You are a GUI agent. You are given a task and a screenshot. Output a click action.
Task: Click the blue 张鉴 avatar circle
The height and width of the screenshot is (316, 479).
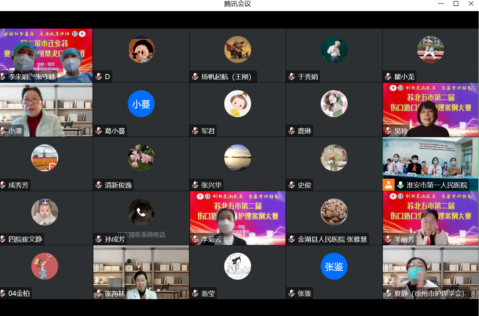coord(334,266)
